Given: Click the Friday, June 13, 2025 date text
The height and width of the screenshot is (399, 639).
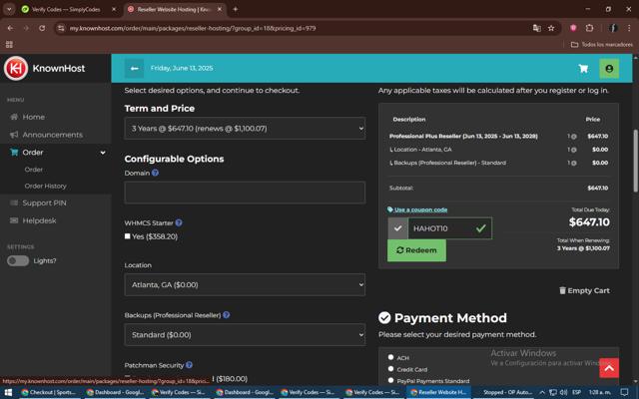Looking at the screenshot, I should click(182, 68).
